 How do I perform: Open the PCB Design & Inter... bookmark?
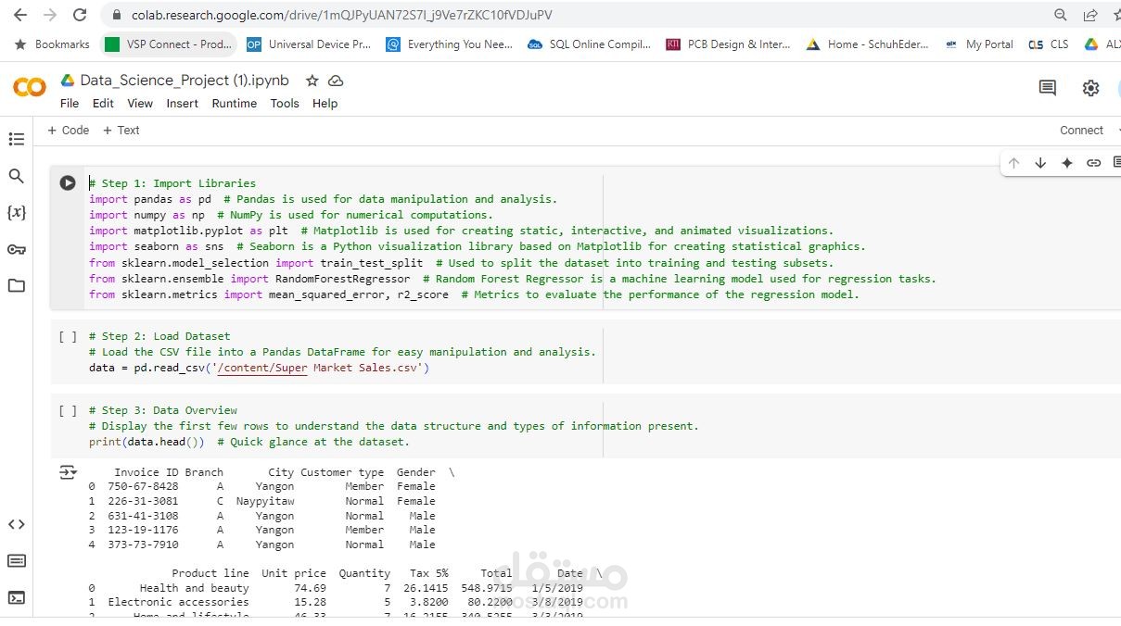(x=729, y=44)
